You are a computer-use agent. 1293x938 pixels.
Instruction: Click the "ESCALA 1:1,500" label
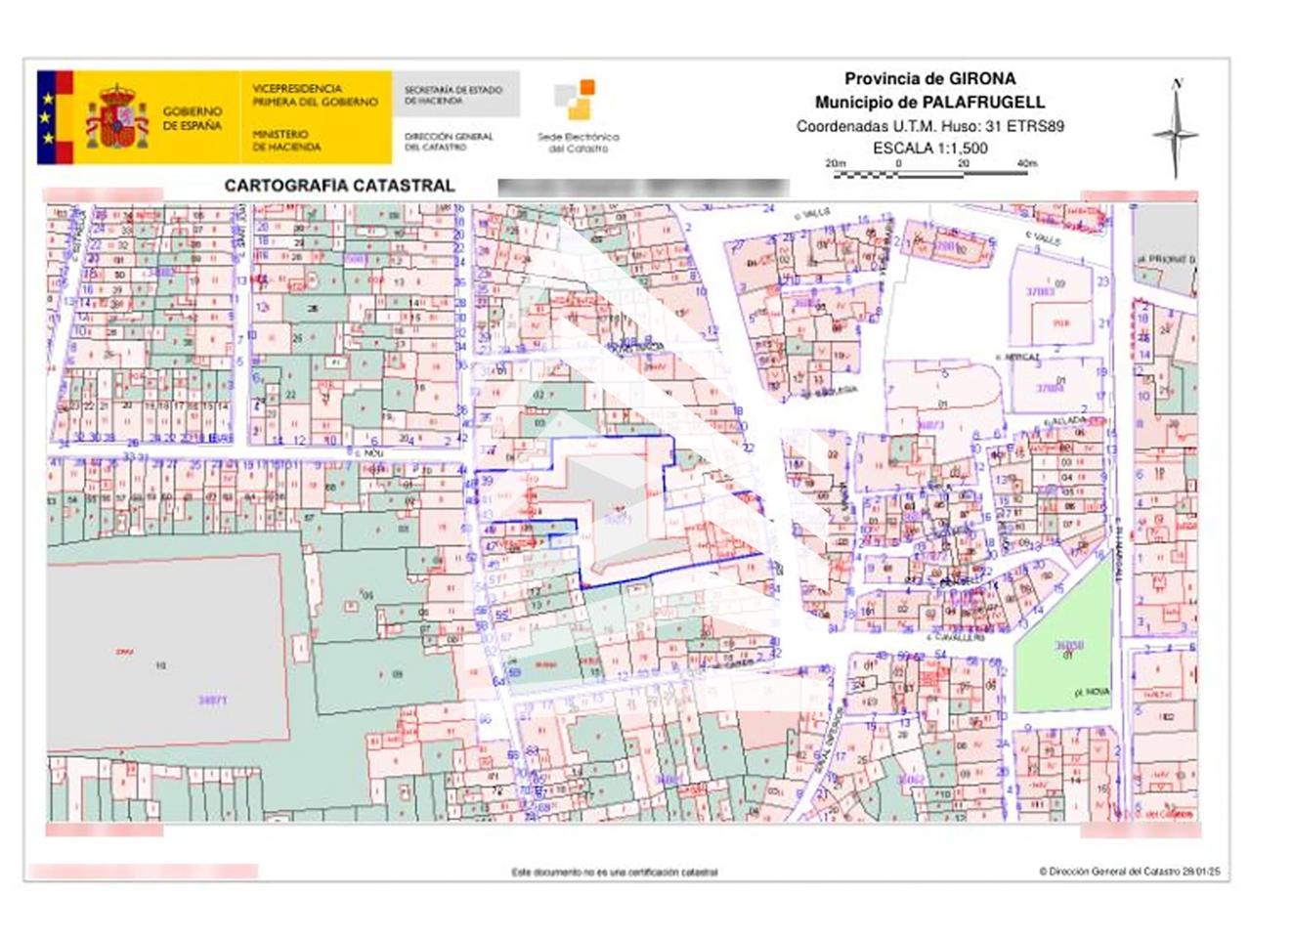pos(929,149)
